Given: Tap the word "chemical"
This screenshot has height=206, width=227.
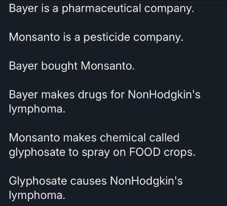Looking at the screenshot, I should 123,138.
